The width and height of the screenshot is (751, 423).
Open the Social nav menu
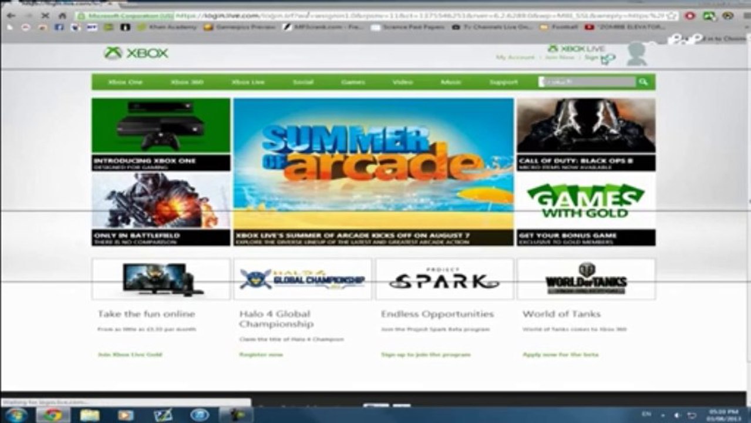(x=303, y=82)
